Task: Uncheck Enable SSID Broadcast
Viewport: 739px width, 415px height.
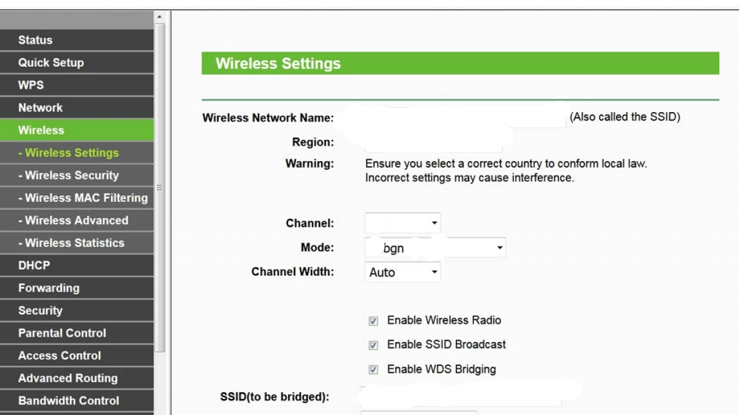Action: (374, 346)
